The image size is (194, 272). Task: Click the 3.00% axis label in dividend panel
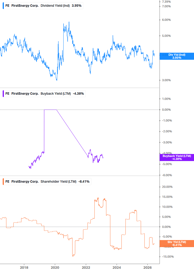166,80
